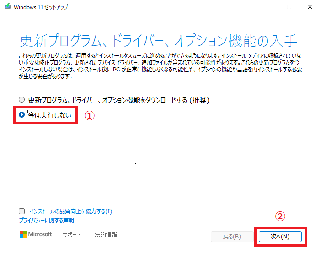Open the サポート link

(72, 234)
